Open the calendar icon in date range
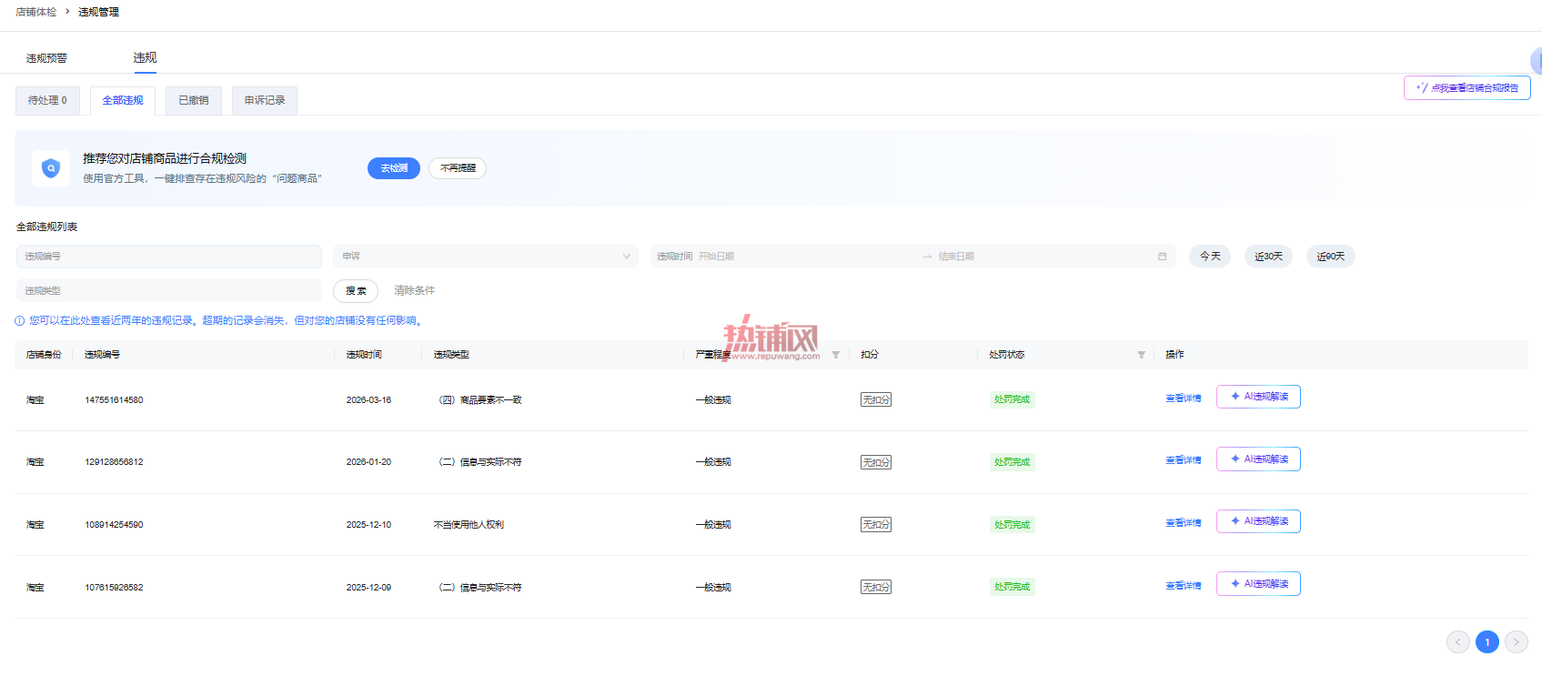Viewport: 1542px width, 676px height. (x=1162, y=257)
